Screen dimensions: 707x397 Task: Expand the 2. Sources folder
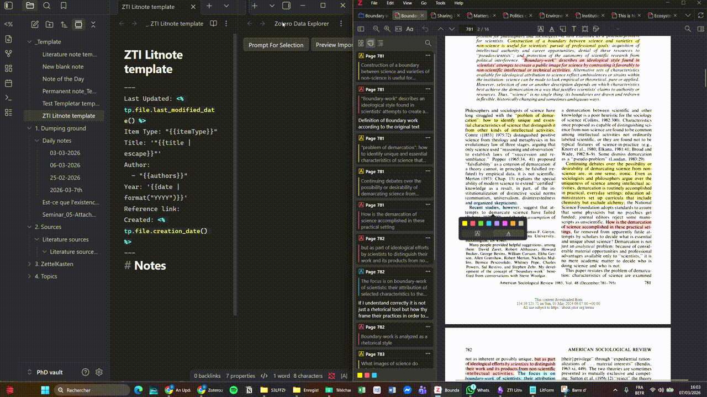29,227
